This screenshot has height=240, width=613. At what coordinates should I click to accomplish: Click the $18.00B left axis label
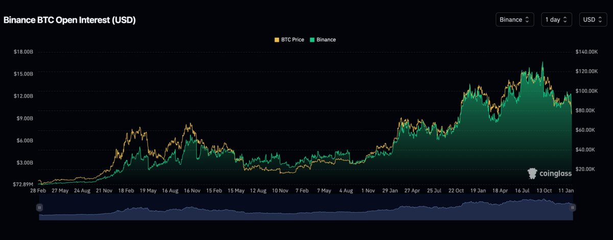[x=23, y=51]
